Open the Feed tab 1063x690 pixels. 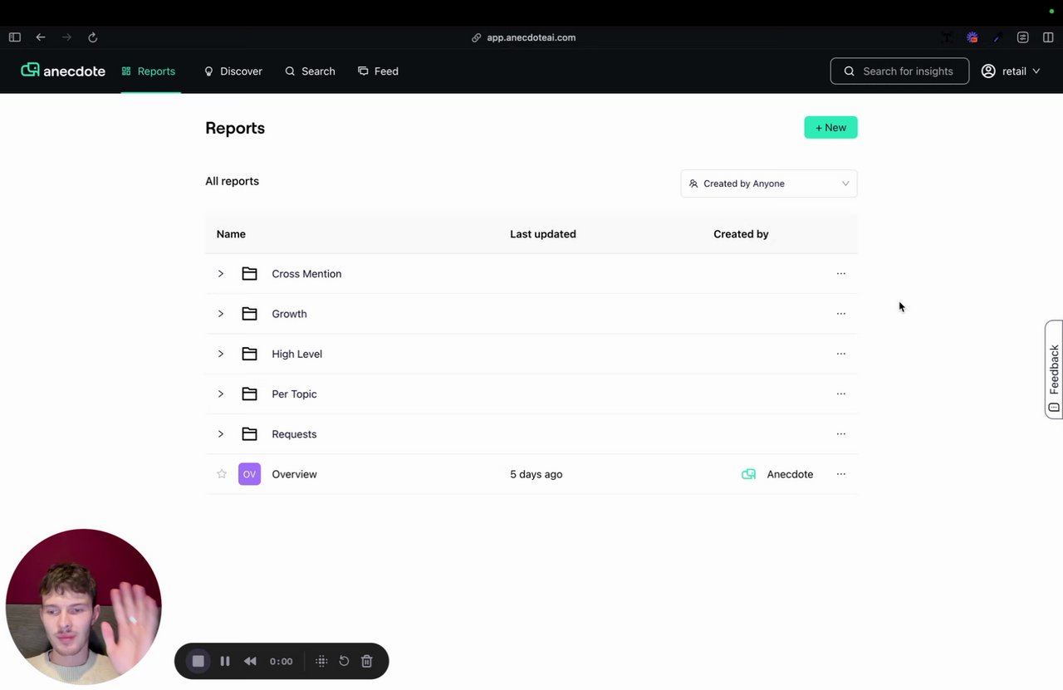pyautogui.click(x=378, y=71)
